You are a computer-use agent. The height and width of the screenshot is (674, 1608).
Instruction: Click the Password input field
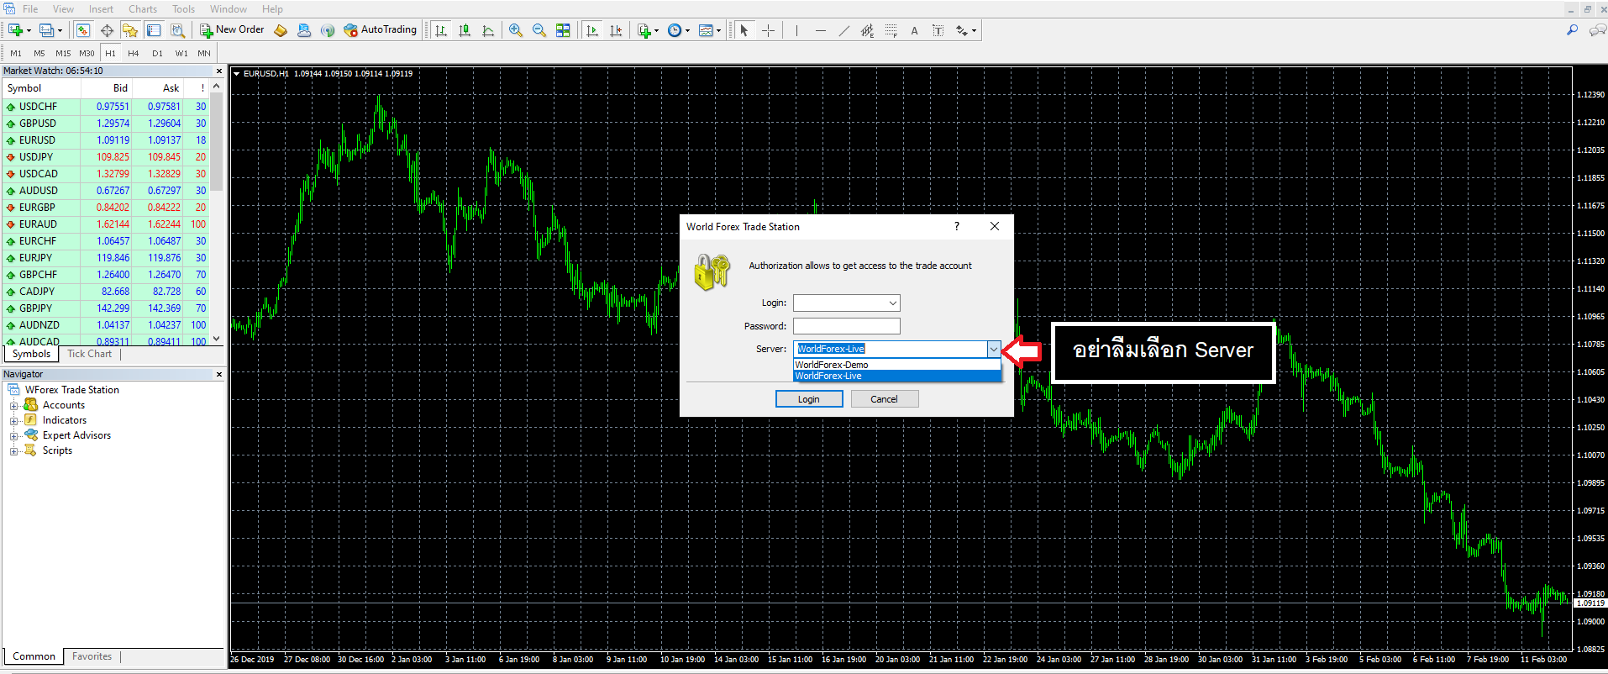tap(847, 326)
